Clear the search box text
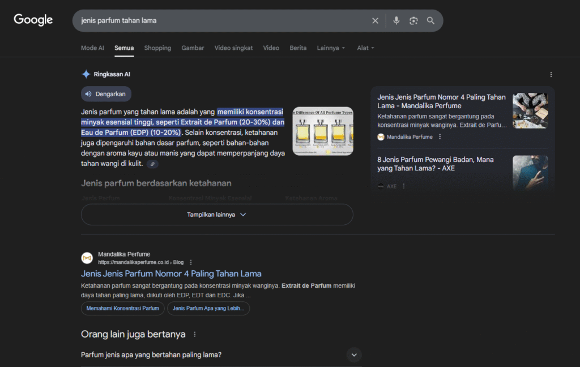This screenshot has height=367, width=580. tap(375, 20)
